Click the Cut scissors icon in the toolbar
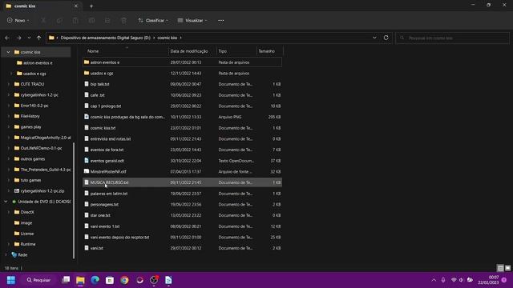Screen dimensions: 513x288 point(43,21)
